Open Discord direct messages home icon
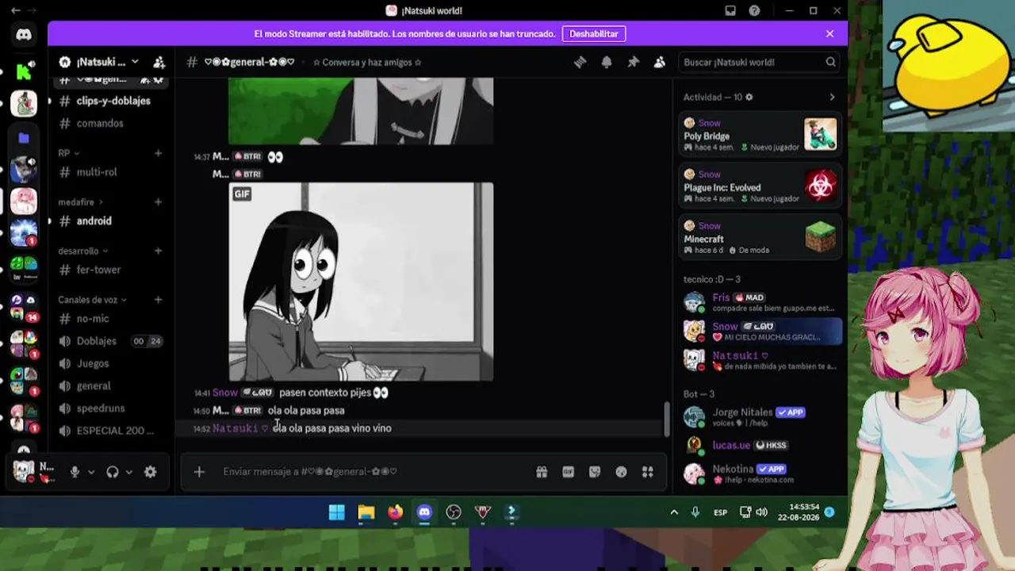 click(x=24, y=34)
